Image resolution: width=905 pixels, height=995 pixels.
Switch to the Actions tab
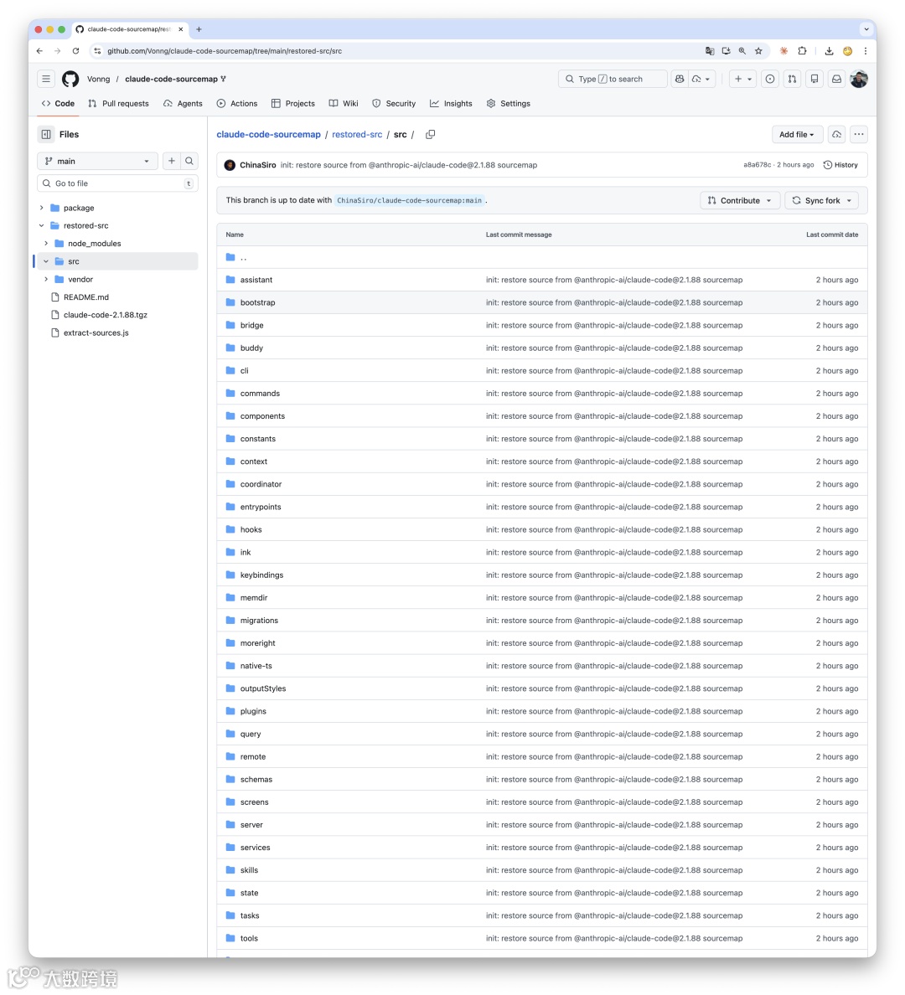[x=237, y=103]
